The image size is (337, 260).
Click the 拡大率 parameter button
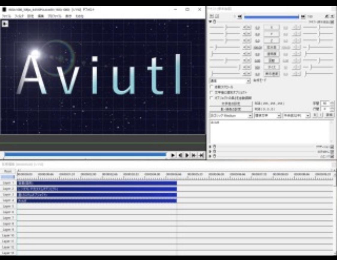pyautogui.click(x=272, y=47)
